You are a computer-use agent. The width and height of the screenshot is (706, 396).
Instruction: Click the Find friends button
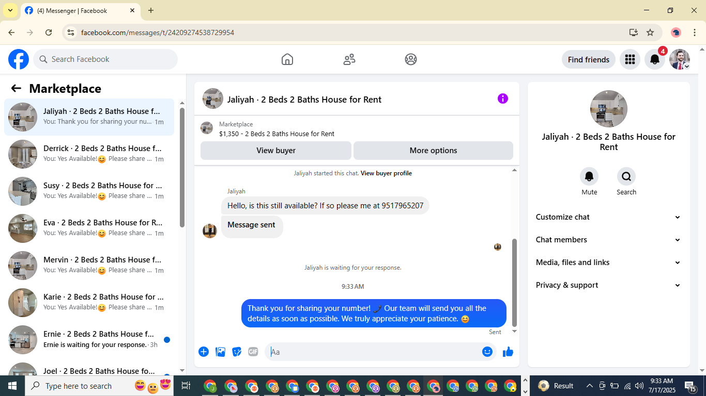click(x=589, y=59)
